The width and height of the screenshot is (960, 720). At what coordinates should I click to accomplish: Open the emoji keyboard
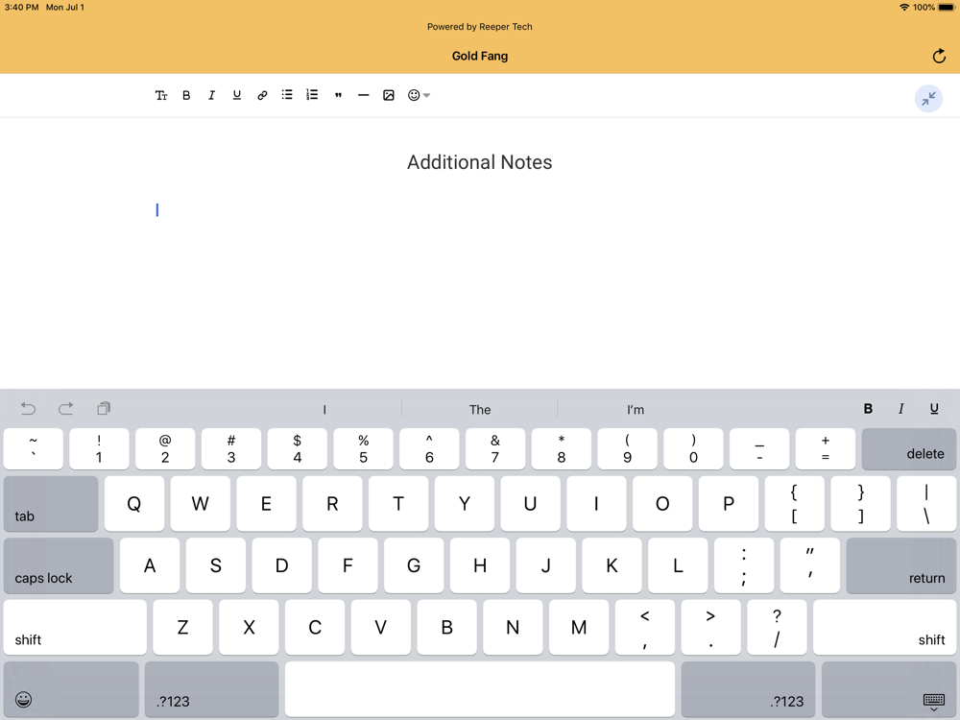pos(71,689)
